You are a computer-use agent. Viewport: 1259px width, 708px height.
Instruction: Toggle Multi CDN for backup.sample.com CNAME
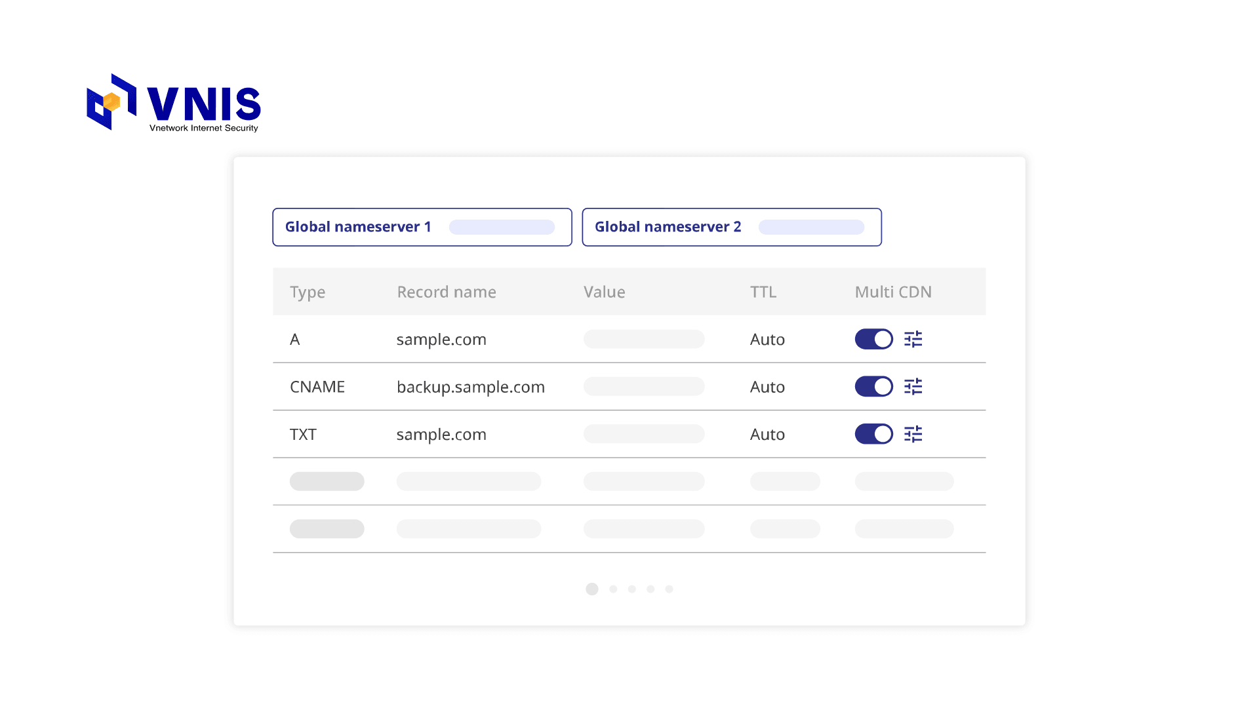tap(873, 387)
